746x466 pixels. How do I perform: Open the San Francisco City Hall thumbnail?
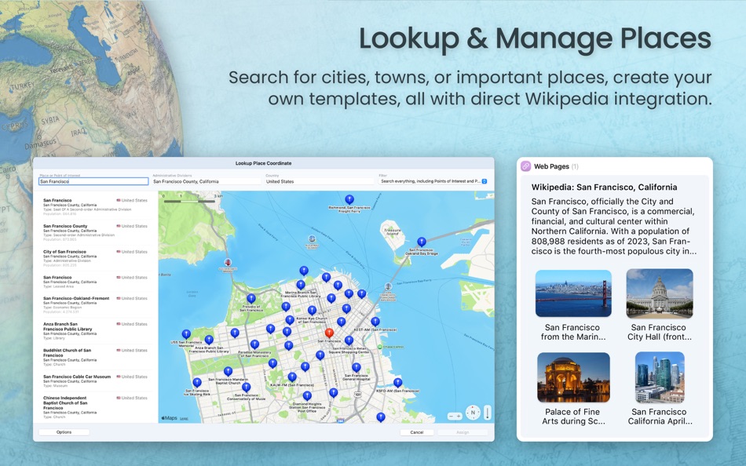tap(660, 293)
